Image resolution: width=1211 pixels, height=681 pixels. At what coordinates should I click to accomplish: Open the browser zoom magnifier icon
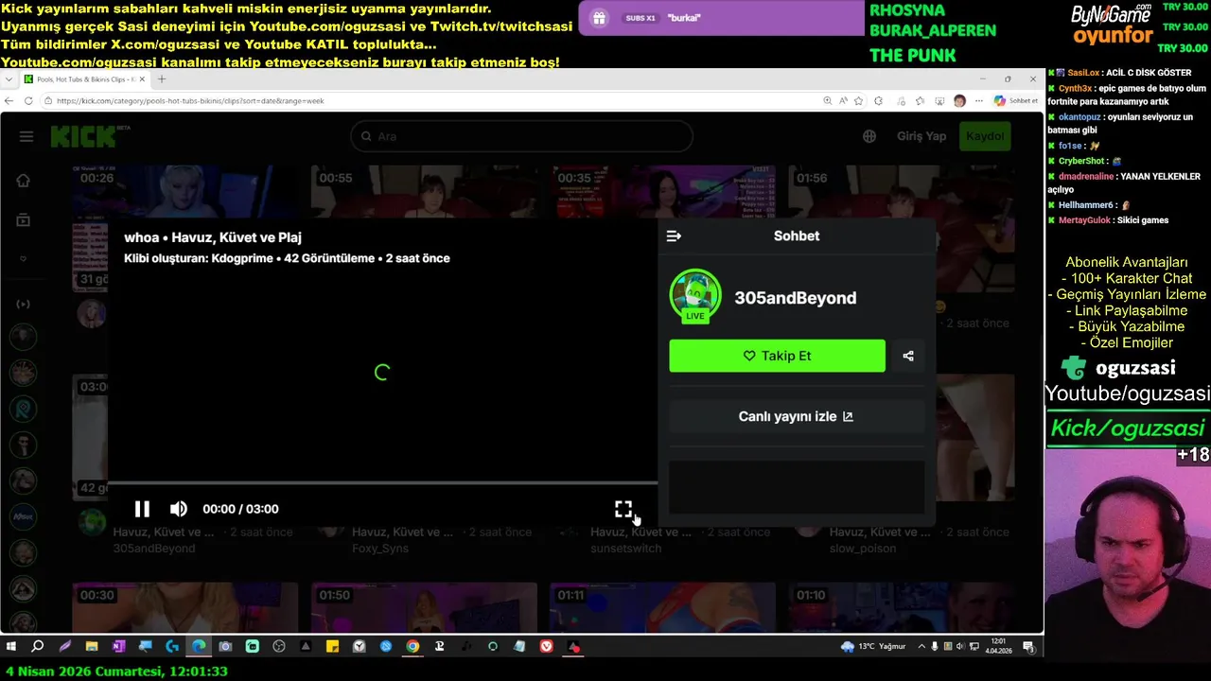[828, 100]
